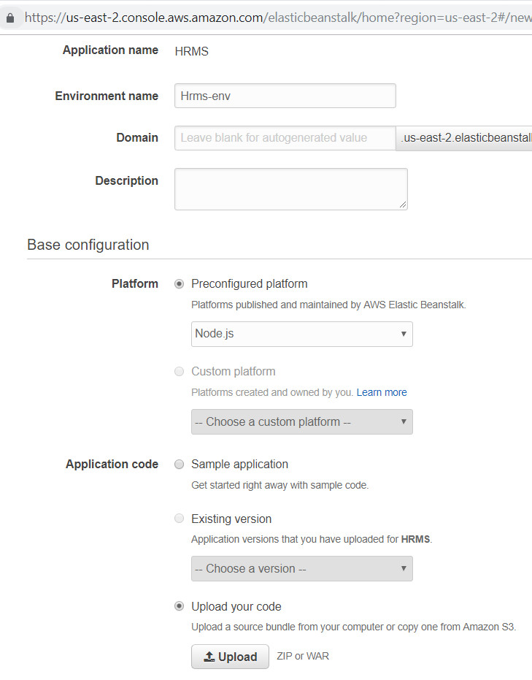532x680 pixels.
Task: Click the lock icon in address bar
Action: (x=9, y=17)
